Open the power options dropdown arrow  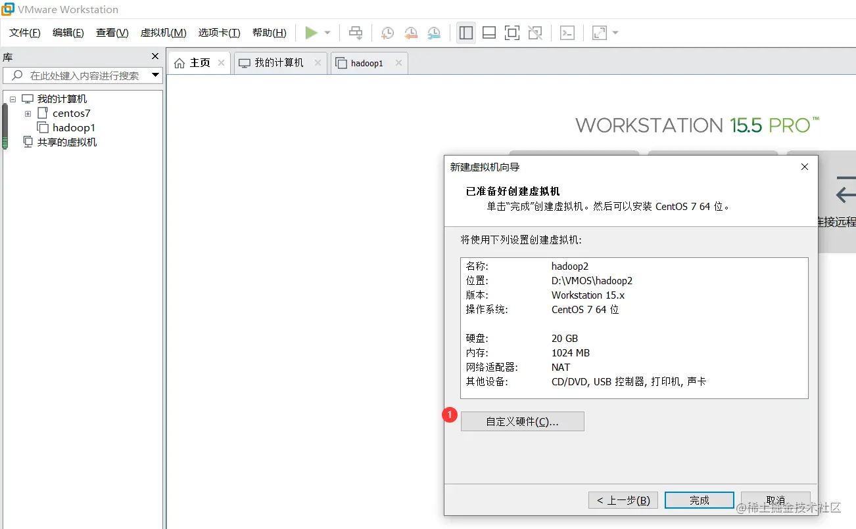pos(327,33)
